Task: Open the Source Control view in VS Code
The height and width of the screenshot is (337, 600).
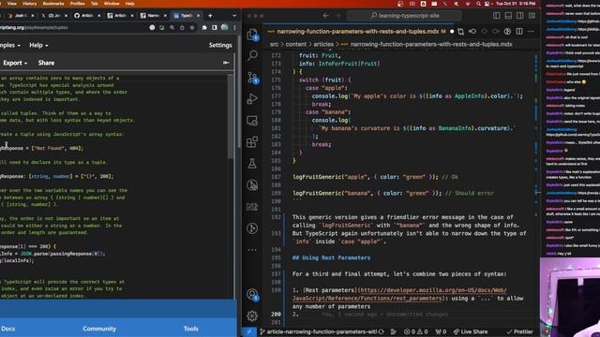Action: [252, 78]
